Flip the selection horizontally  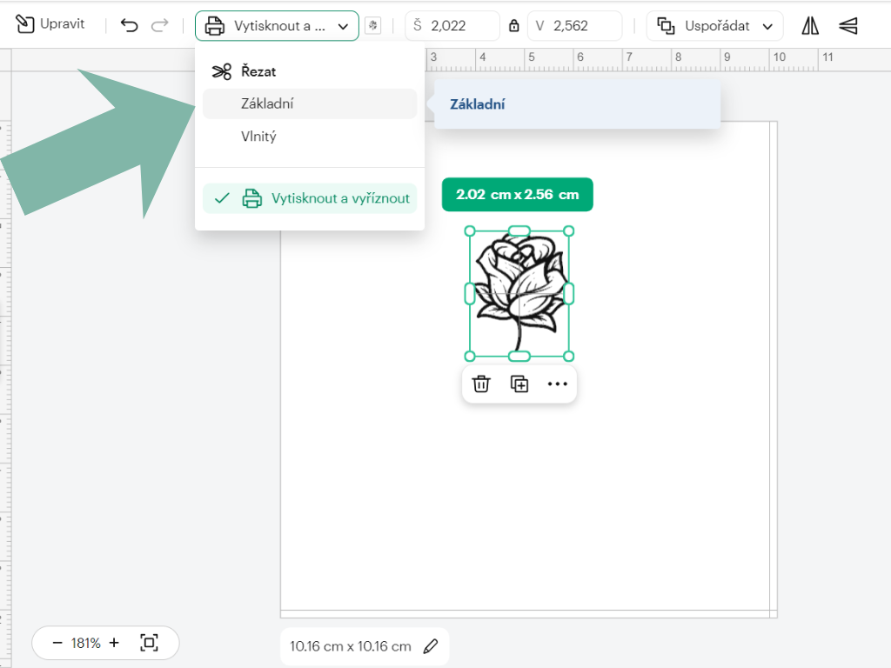pos(810,25)
